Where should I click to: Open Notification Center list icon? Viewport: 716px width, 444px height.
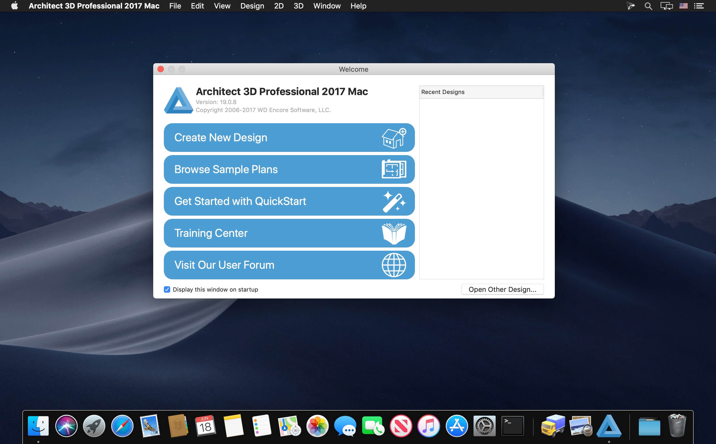click(699, 6)
